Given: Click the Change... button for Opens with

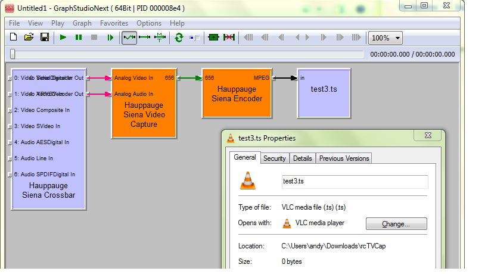Looking at the screenshot, I should click(x=396, y=223).
